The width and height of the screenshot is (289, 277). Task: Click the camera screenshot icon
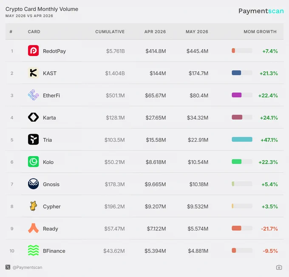[x=279, y=267]
